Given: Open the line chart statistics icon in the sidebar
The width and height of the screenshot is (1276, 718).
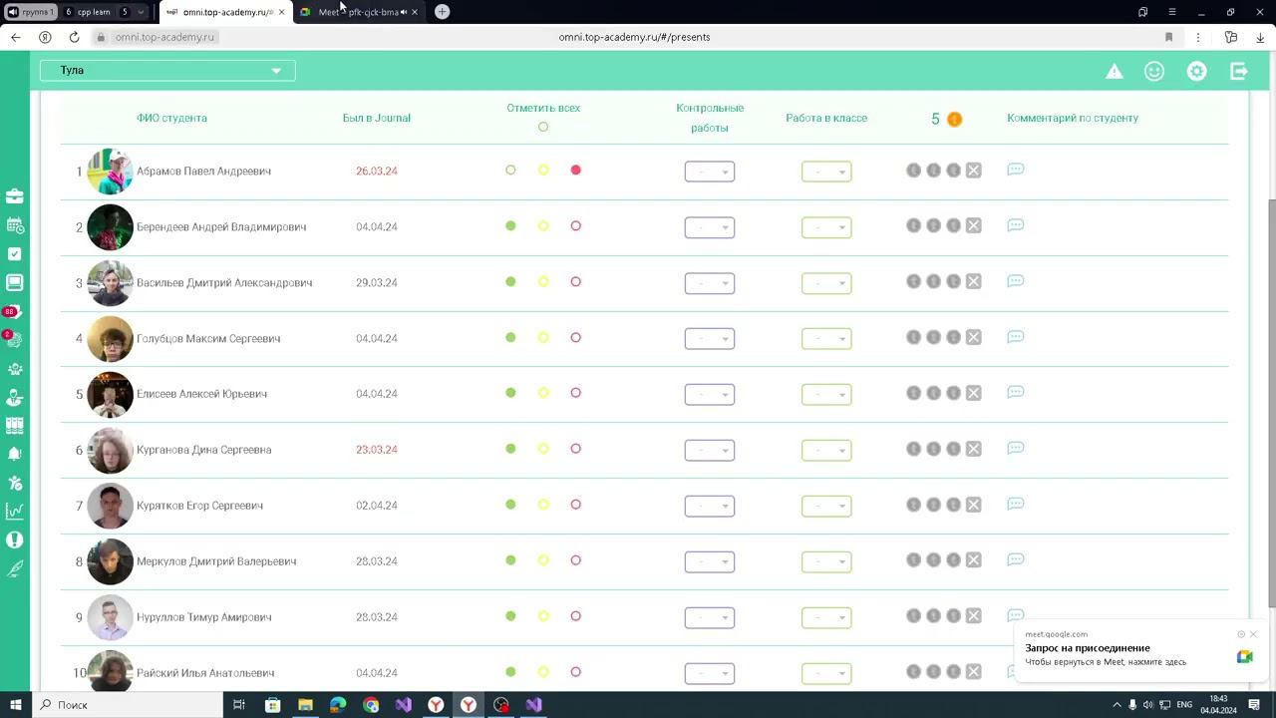Looking at the screenshot, I should click(14, 512).
